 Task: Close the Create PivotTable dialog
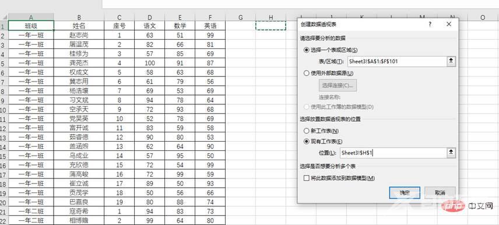point(449,24)
